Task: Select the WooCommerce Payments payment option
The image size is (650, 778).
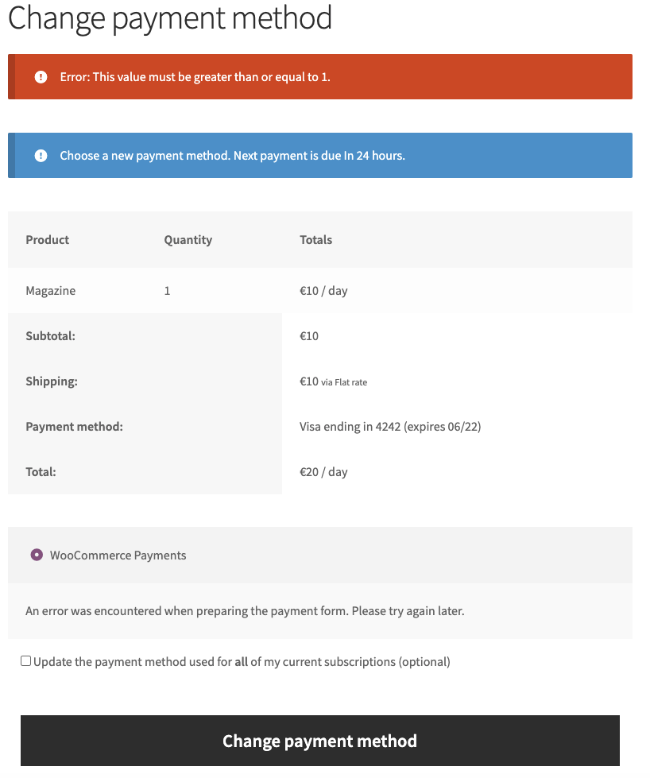Action: [x=119, y=555]
